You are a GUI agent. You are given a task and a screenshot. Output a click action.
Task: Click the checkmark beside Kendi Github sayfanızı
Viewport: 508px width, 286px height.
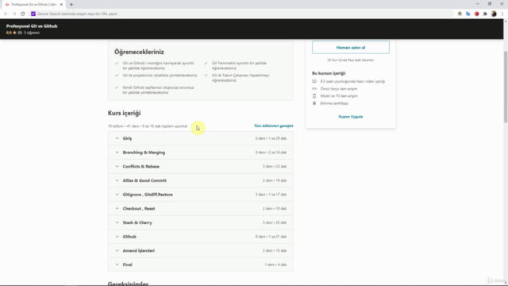coord(117,87)
